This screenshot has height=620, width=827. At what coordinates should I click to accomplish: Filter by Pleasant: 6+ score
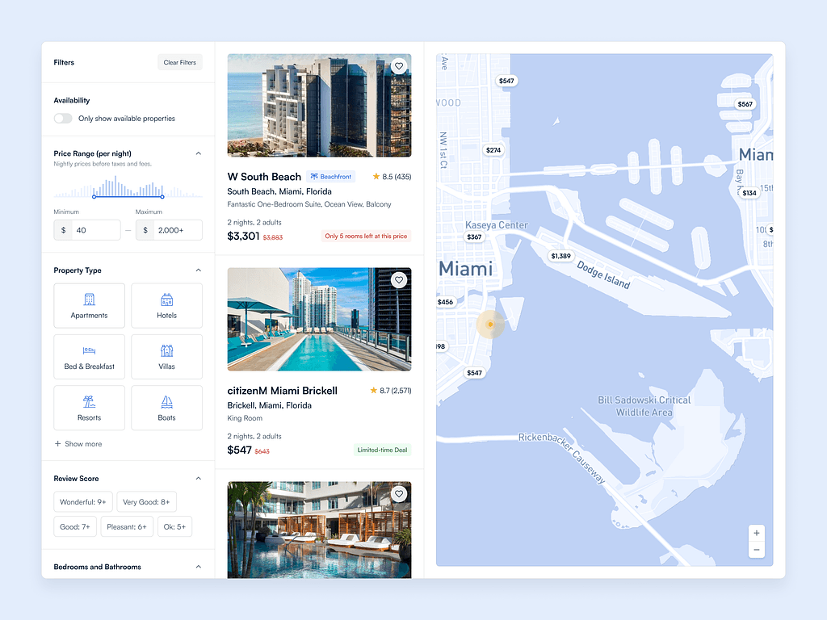coord(127,526)
